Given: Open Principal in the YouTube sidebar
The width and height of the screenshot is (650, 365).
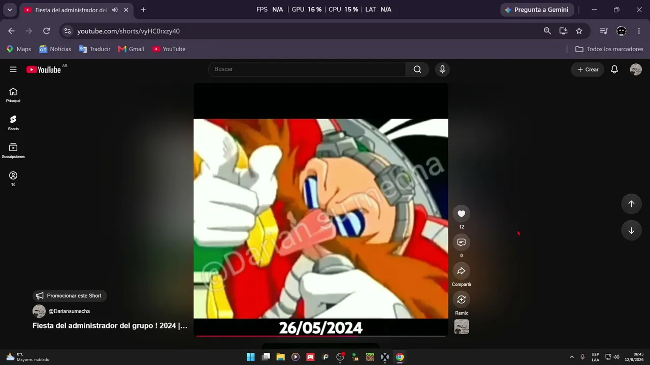Looking at the screenshot, I should pos(13,95).
